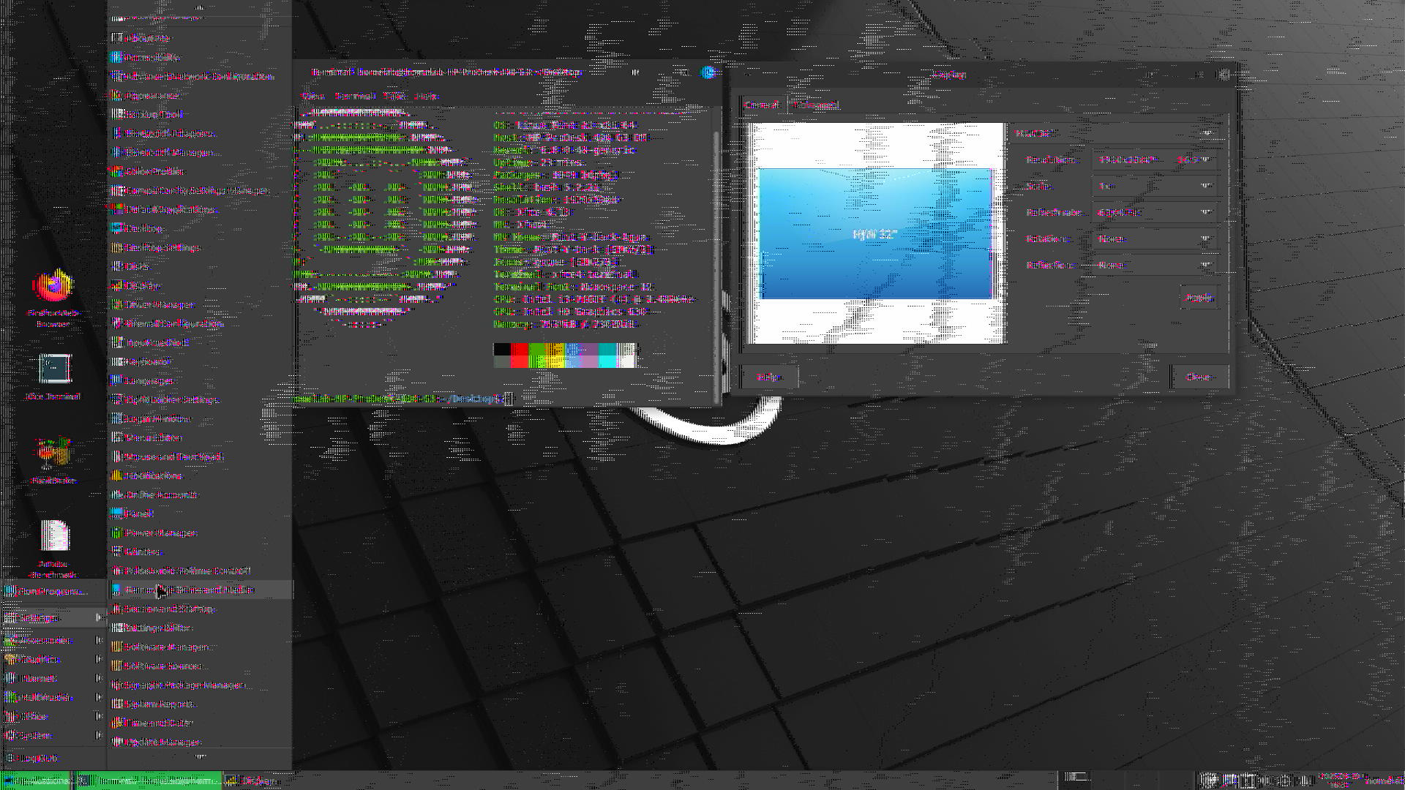Viewport: 1405px width, 790px height.
Task: Expand the Graphics menu category
Action: point(53,659)
